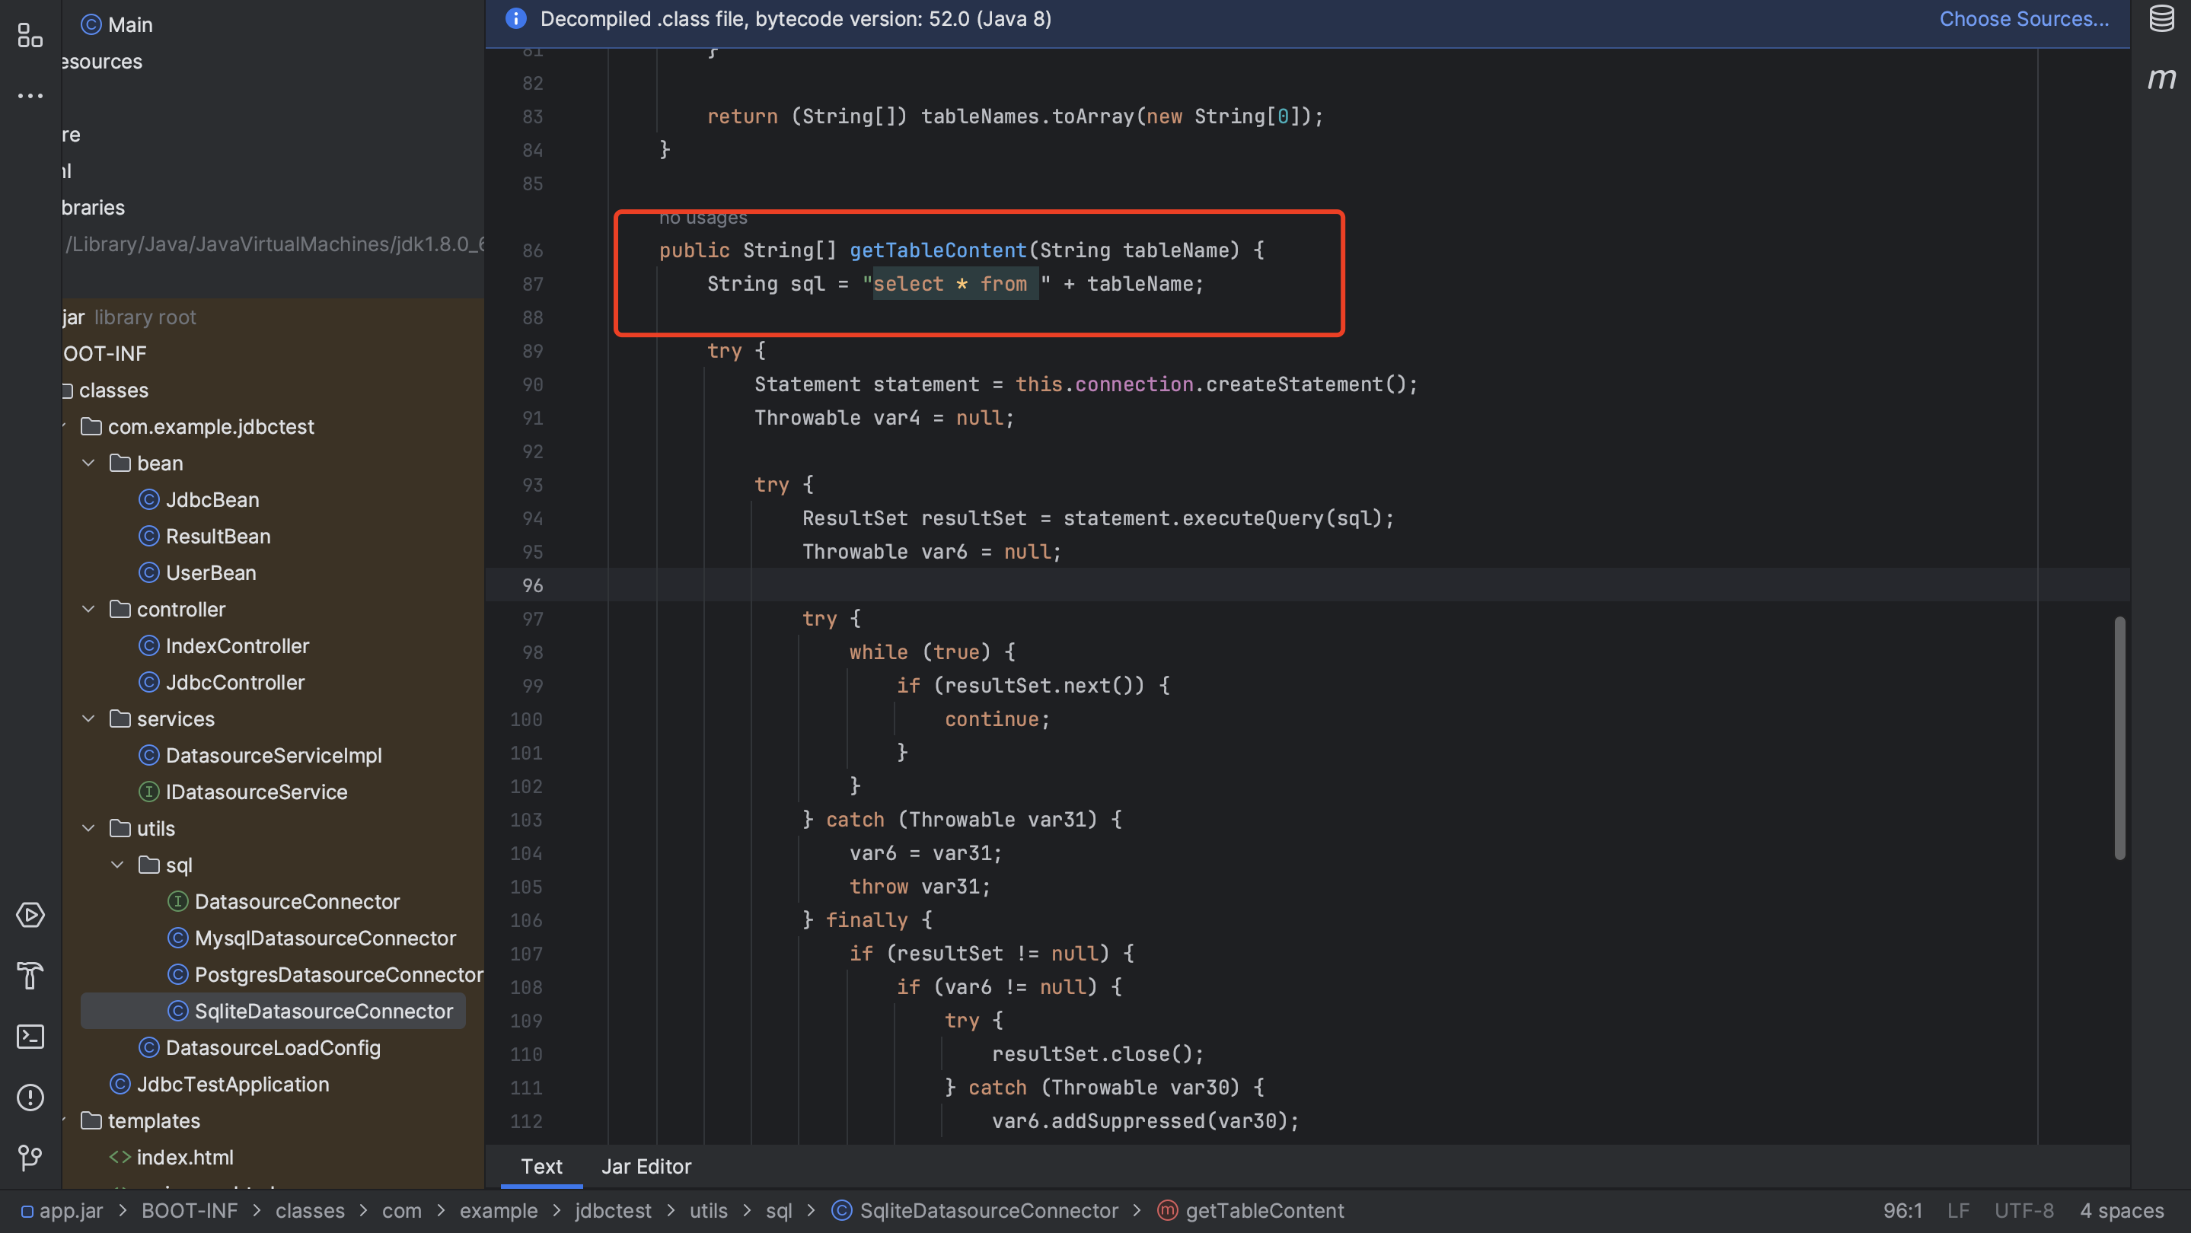Click the sql breadcrumb item

[778, 1210]
